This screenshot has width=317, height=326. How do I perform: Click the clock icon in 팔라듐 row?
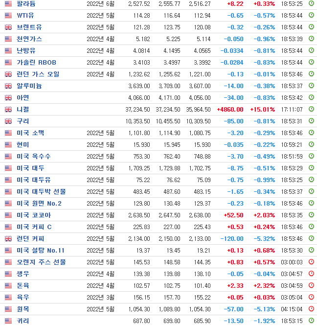click(x=311, y=3)
